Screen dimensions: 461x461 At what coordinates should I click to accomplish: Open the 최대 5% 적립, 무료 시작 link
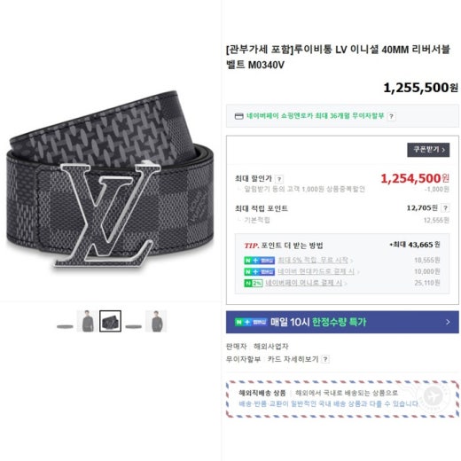click(x=313, y=261)
